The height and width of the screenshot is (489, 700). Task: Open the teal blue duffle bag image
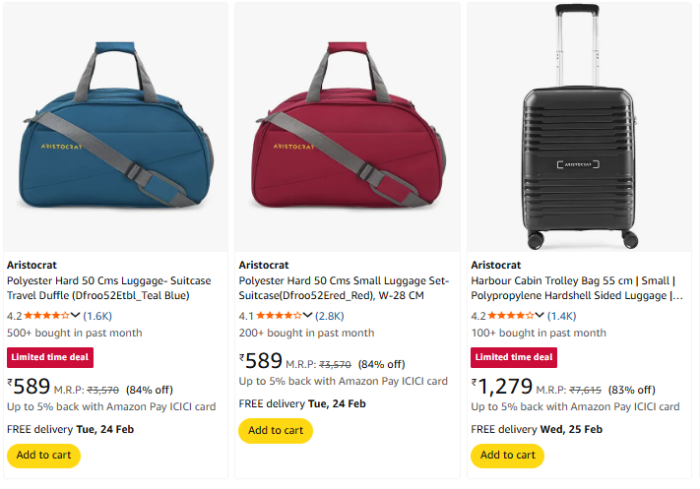click(x=116, y=128)
